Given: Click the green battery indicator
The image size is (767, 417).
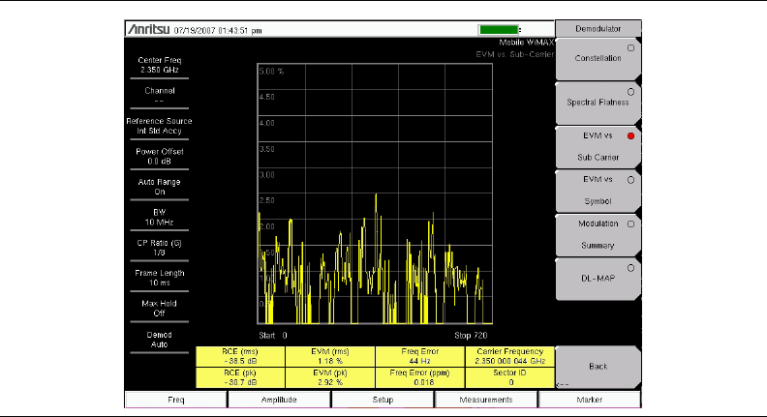Looking at the screenshot, I should (497, 30).
